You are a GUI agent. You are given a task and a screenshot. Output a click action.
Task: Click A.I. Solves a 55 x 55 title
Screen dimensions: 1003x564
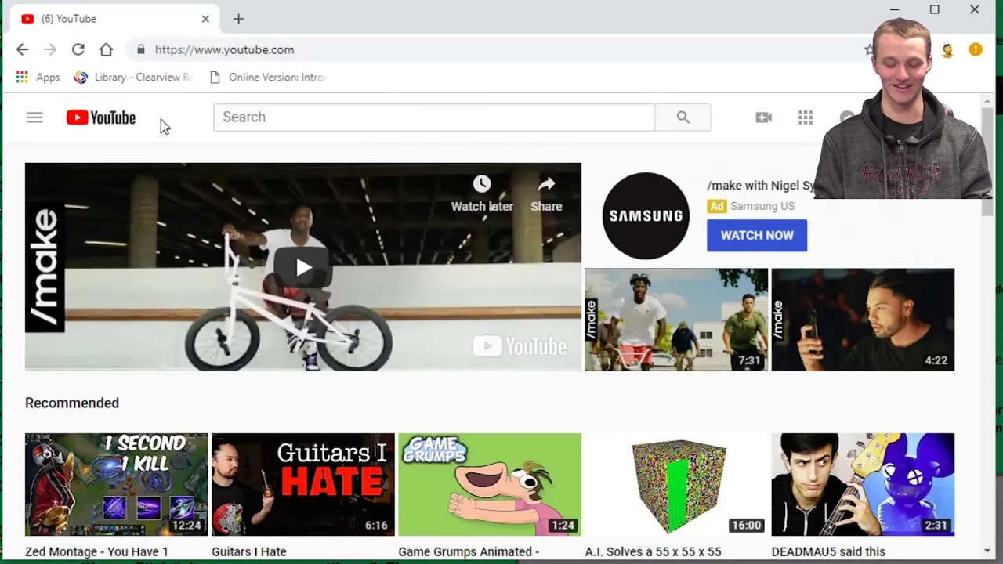(x=653, y=551)
